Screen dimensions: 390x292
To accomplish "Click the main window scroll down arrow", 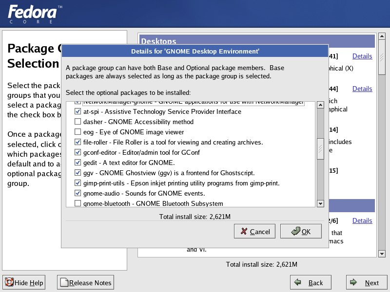I will pos(382,254).
